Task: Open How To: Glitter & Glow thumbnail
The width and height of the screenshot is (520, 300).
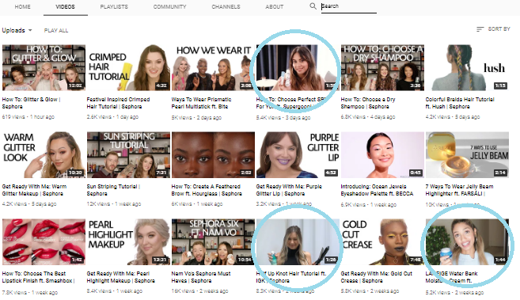Action: pos(44,67)
